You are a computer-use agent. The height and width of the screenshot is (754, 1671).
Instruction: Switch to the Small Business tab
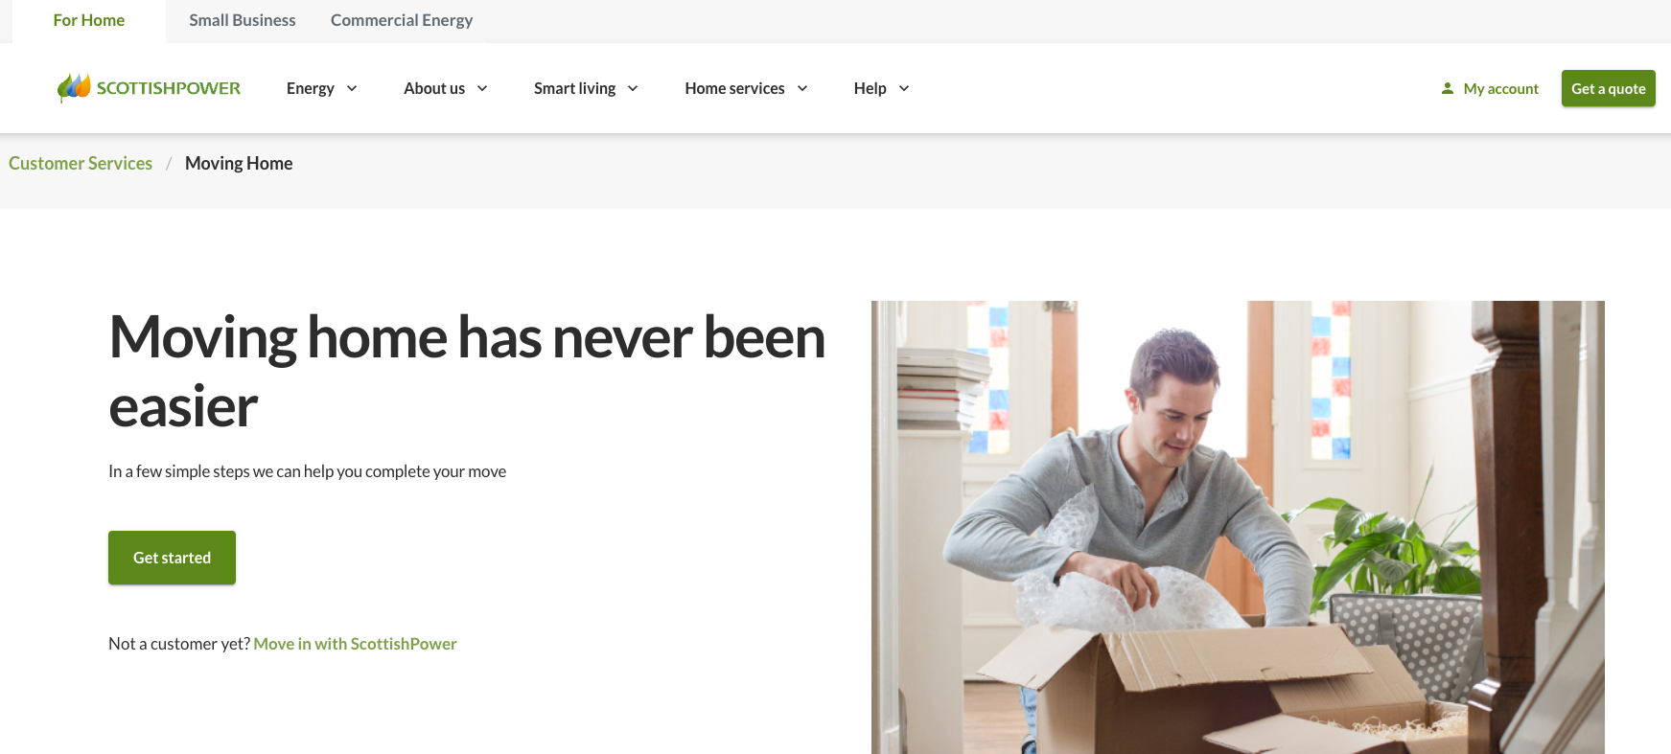click(x=243, y=20)
